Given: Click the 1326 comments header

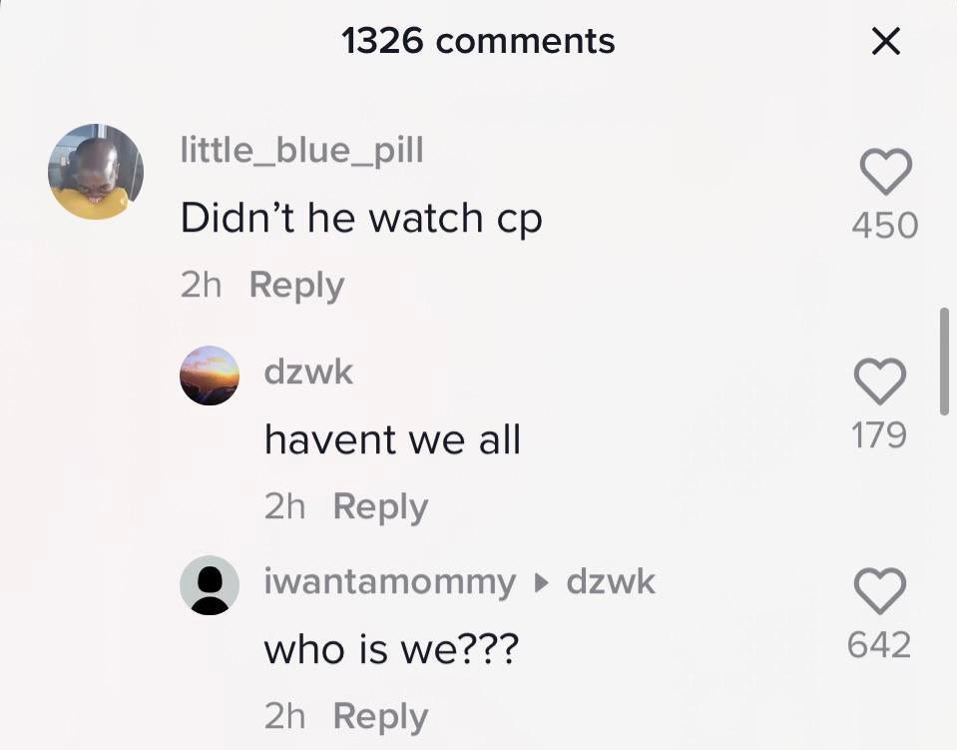Looking at the screenshot, I should (x=478, y=42).
